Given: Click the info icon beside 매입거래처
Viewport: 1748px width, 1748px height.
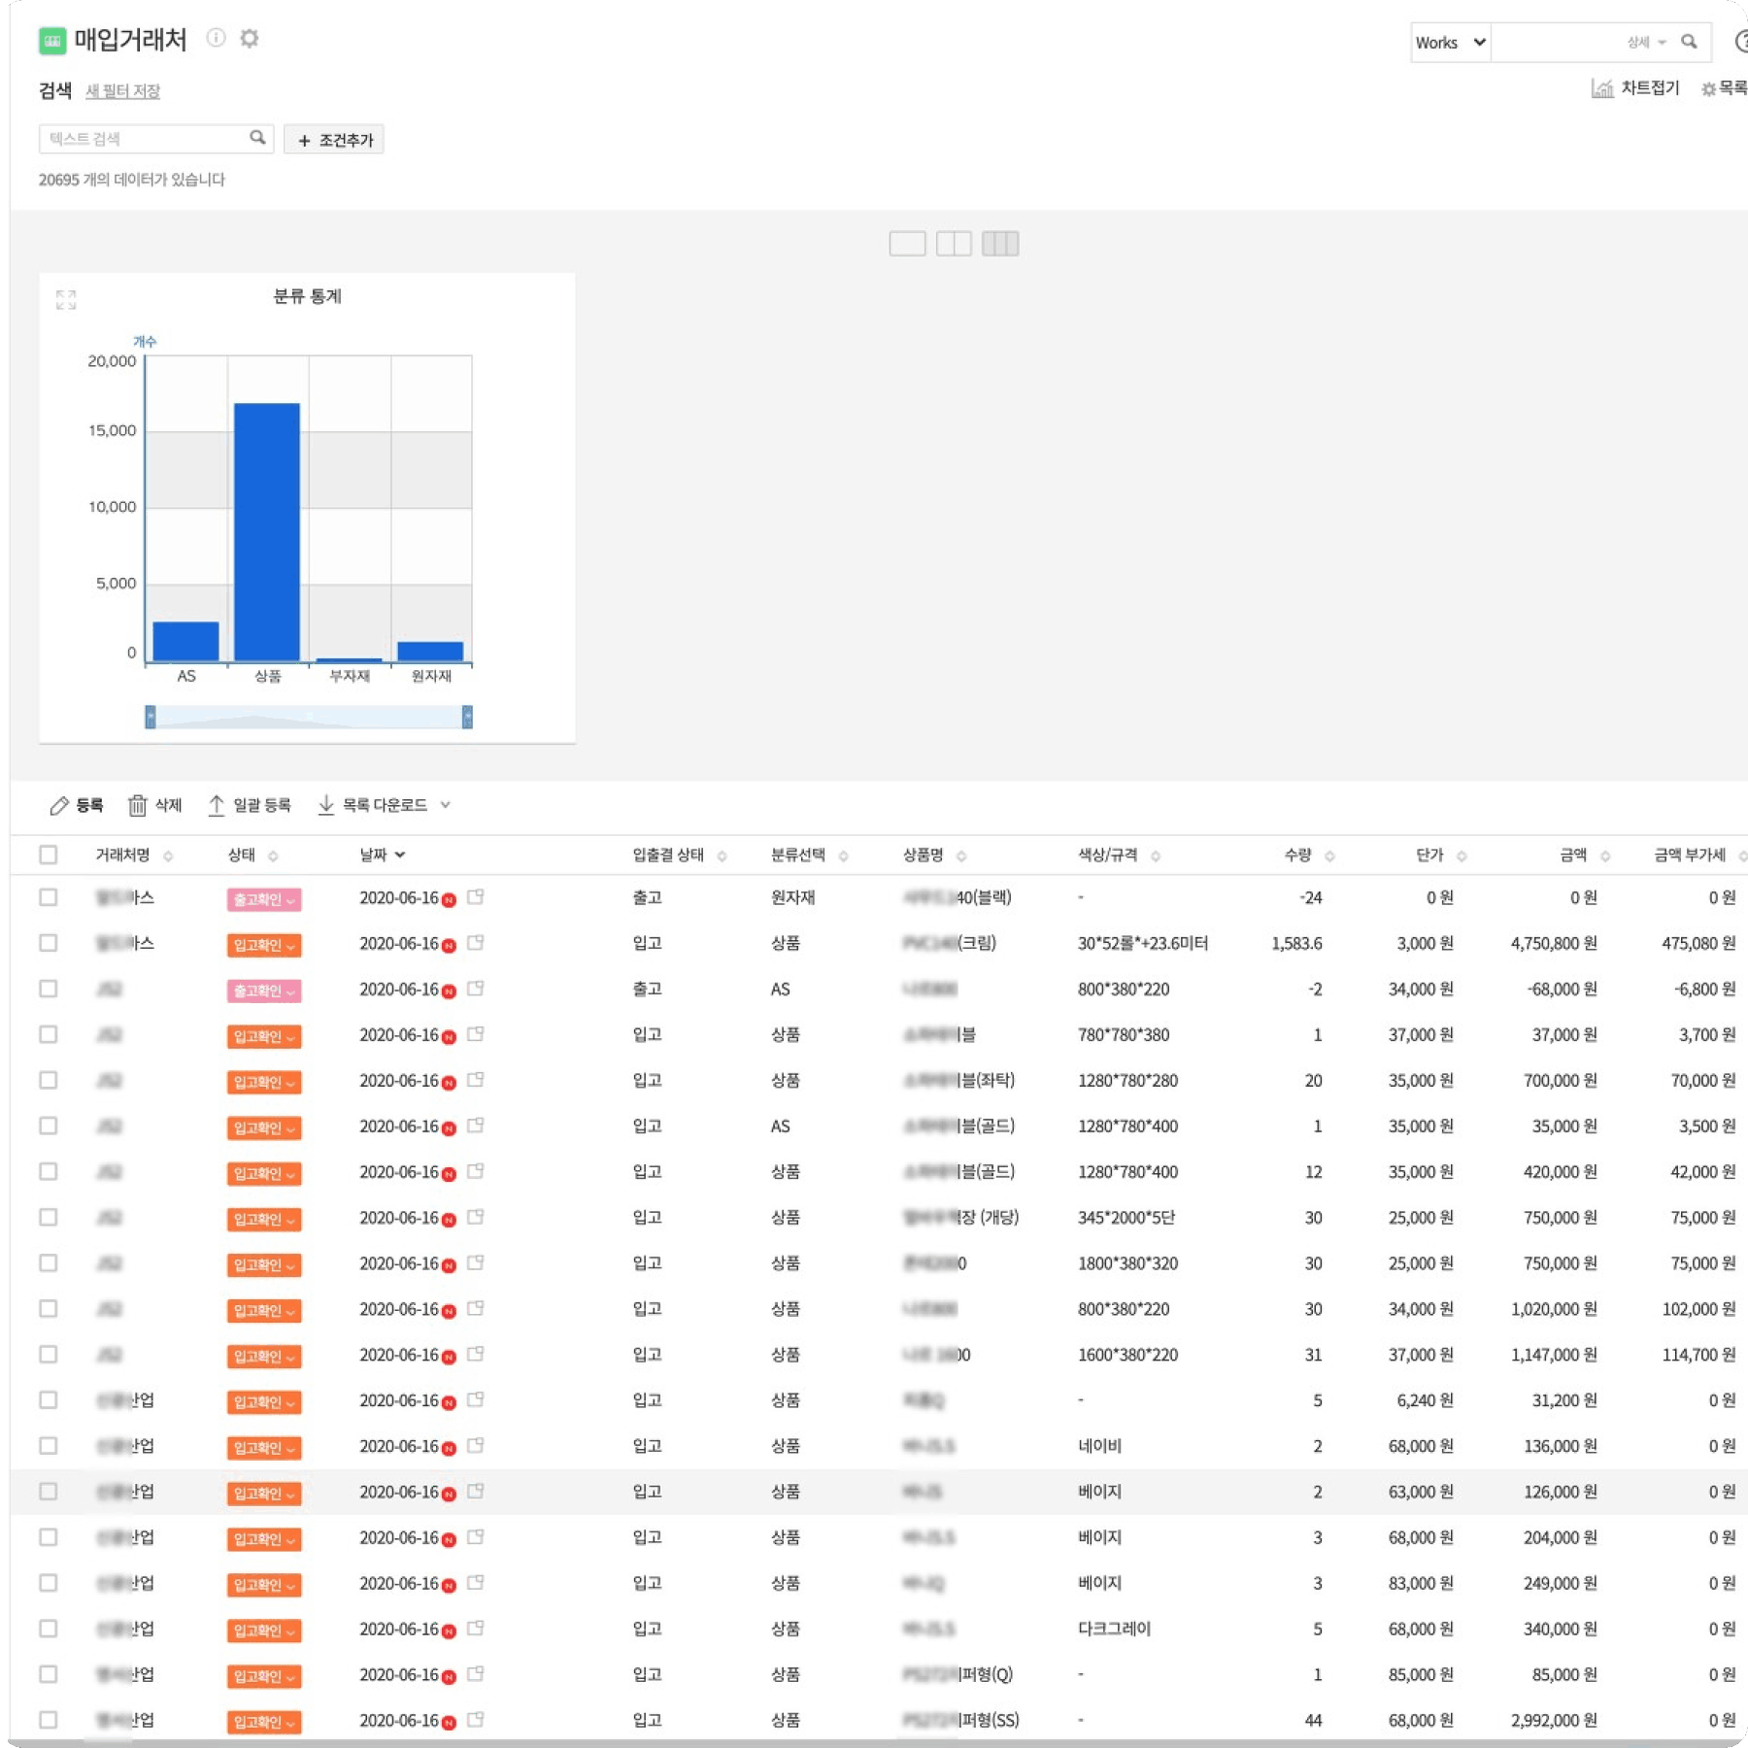Looking at the screenshot, I should click(x=216, y=38).
